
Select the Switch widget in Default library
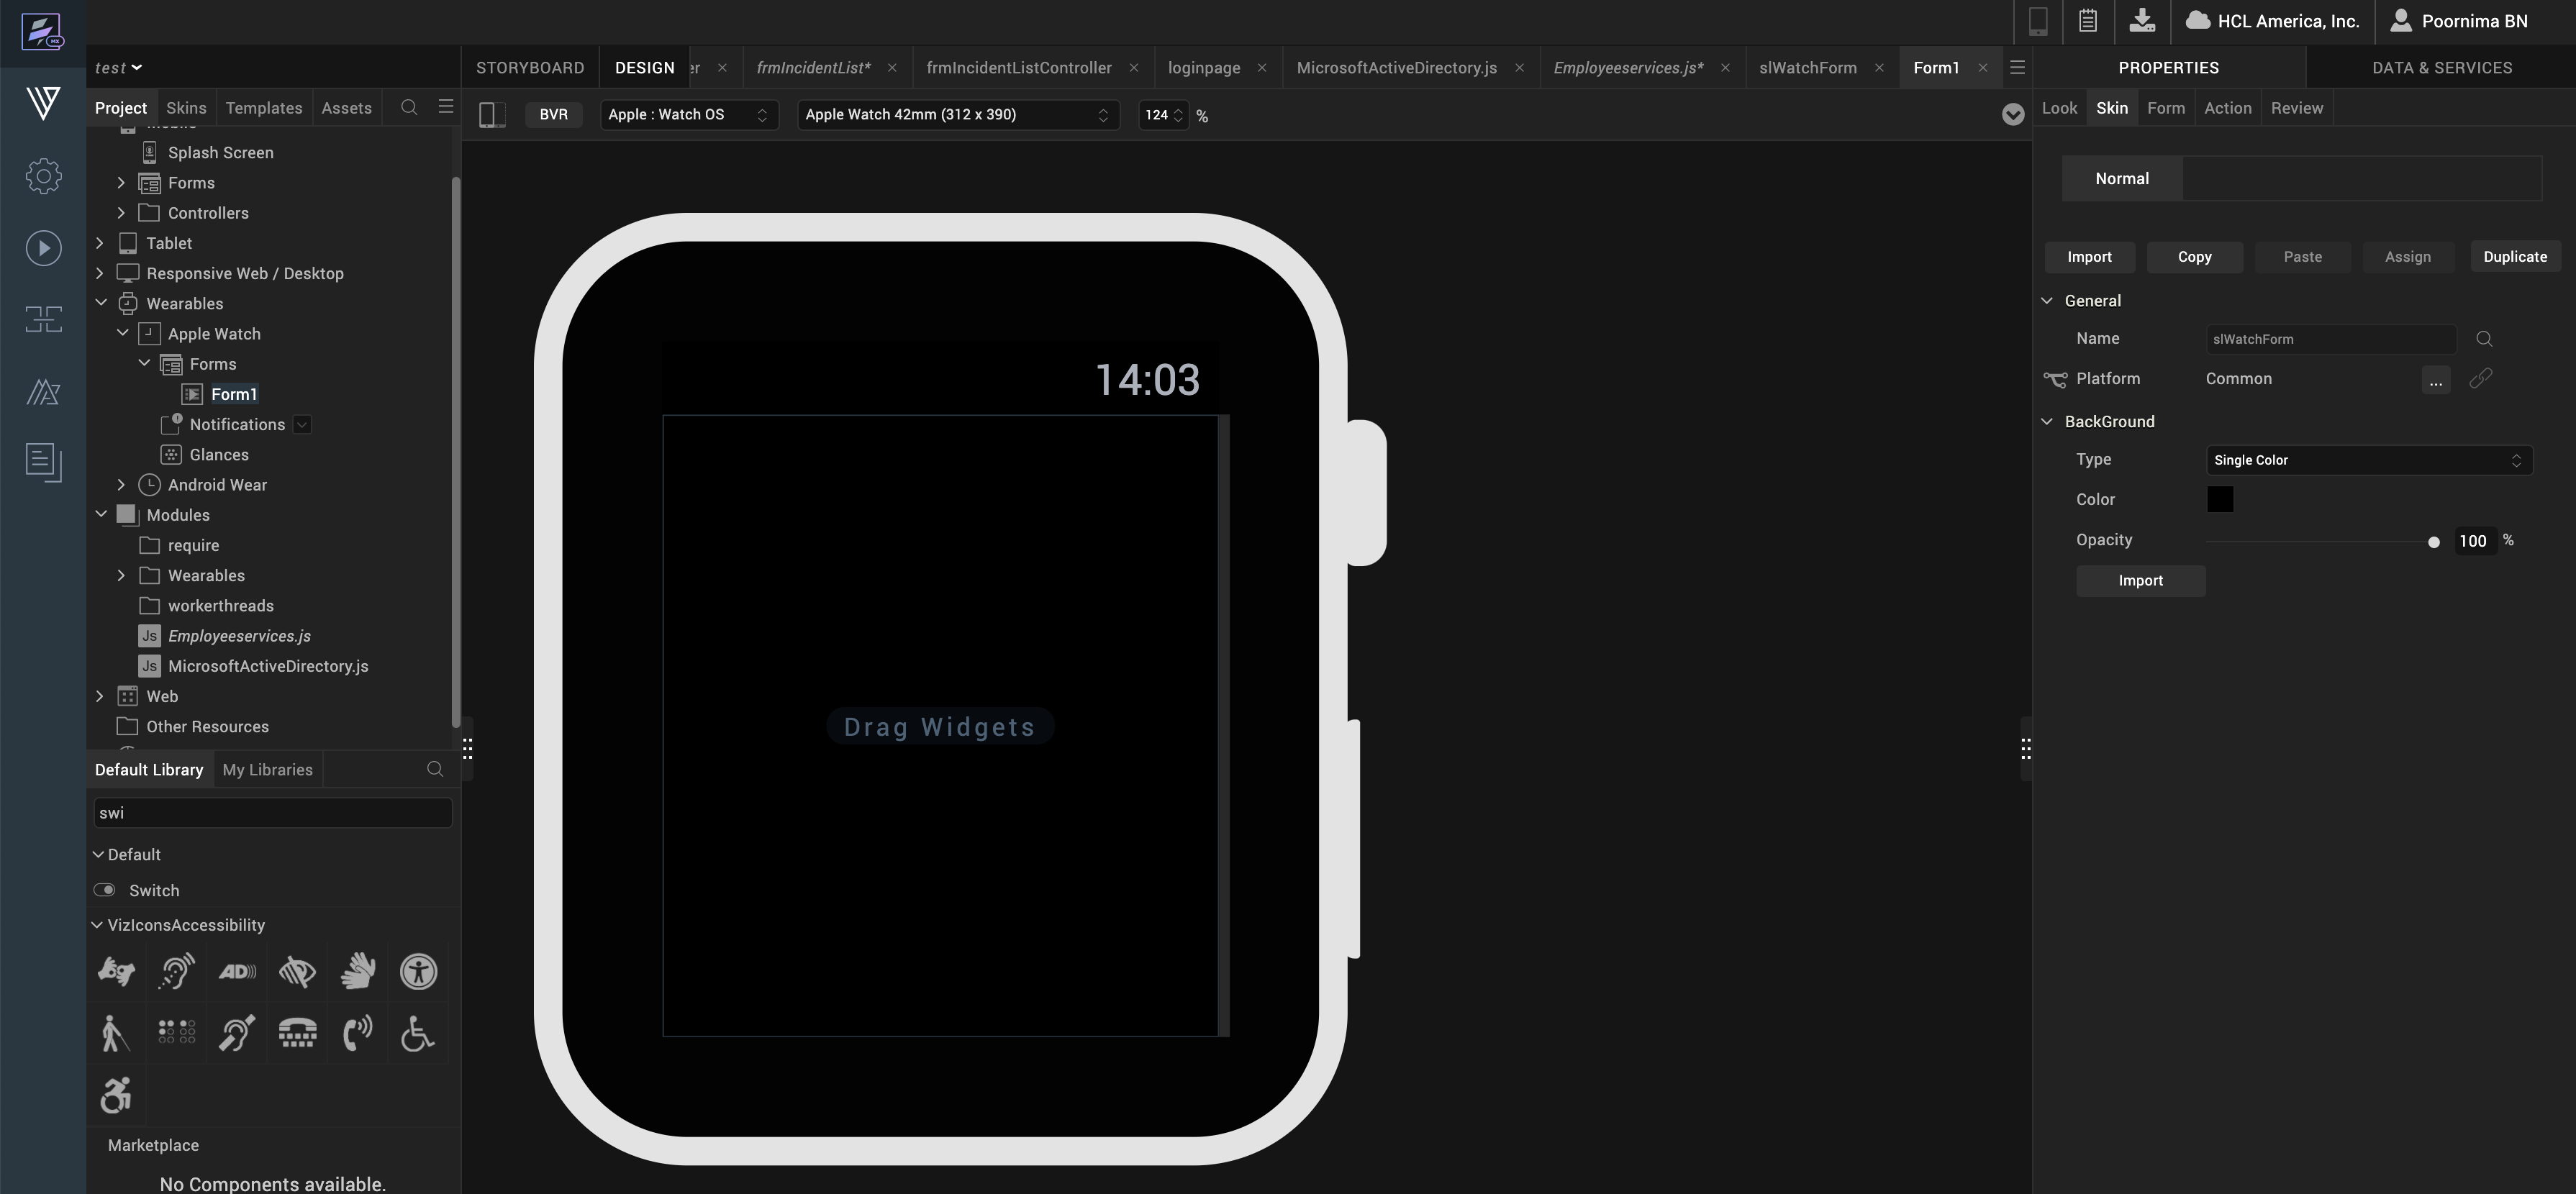[x=153, y=890]
